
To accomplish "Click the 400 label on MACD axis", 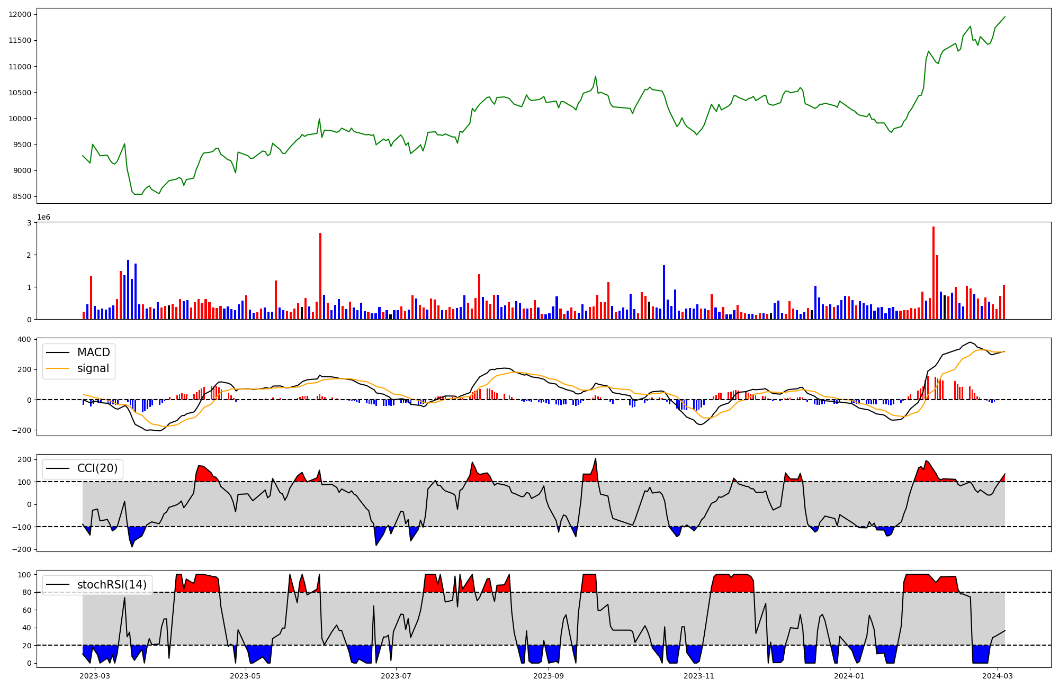I will [25, 339].
